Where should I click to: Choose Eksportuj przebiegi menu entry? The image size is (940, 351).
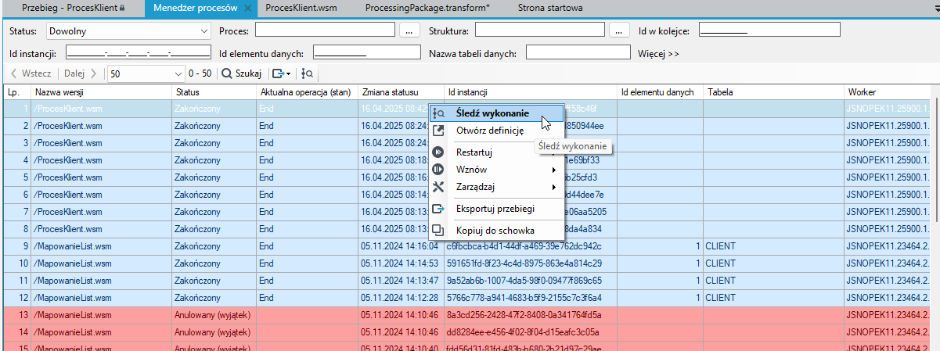click(x=496, y=209)
